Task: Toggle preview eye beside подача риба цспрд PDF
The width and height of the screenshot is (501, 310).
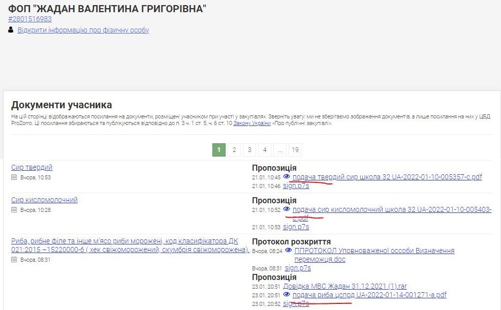Action: (x=287, y=294)
